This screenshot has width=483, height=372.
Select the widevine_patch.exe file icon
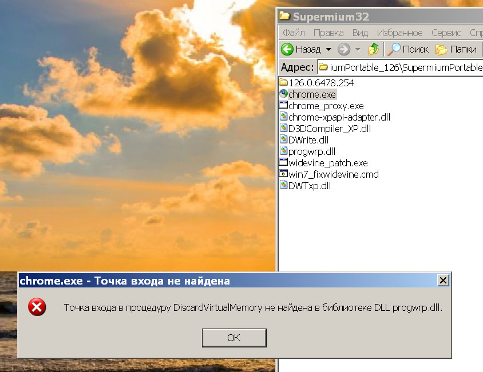283,162
